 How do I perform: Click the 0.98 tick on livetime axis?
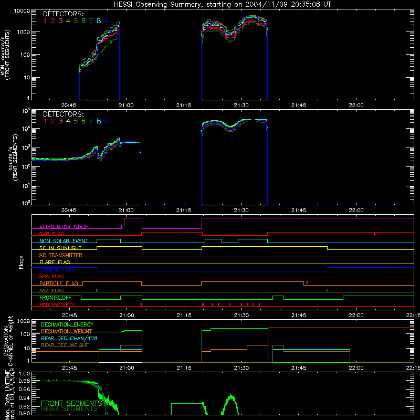[25, 381]
